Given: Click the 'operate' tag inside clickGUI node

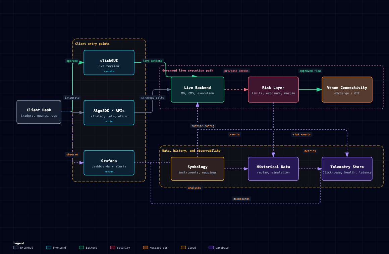Looking at the screenshot, I should click(109, 72).
